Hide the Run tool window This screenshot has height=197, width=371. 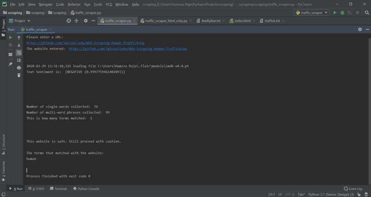[367, 29]
